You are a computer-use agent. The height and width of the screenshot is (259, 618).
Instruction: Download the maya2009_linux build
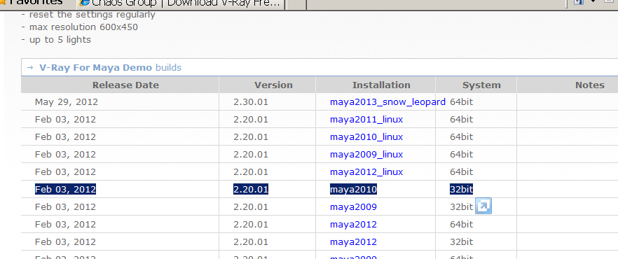(366, 154)
